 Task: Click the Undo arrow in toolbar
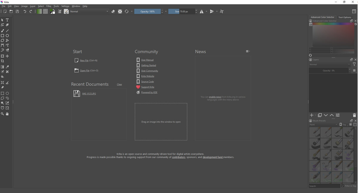[x=25, y=11]
